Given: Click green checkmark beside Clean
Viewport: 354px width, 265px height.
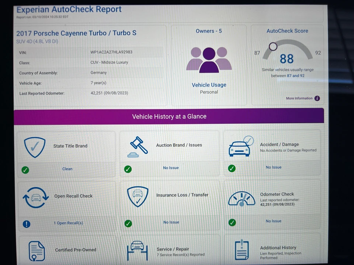Looking at the screenshot, I should pos(25,170).
